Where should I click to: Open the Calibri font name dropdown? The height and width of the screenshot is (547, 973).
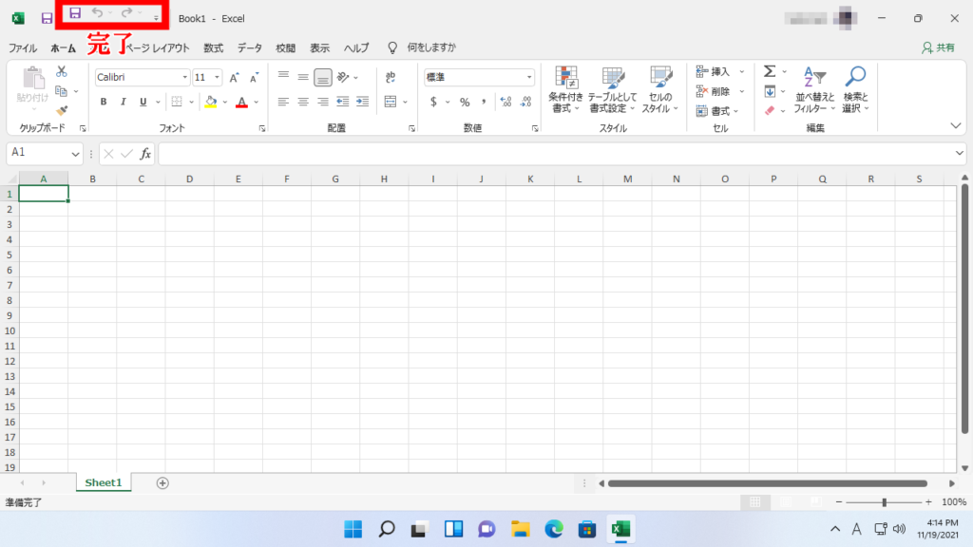pos(143,77)
